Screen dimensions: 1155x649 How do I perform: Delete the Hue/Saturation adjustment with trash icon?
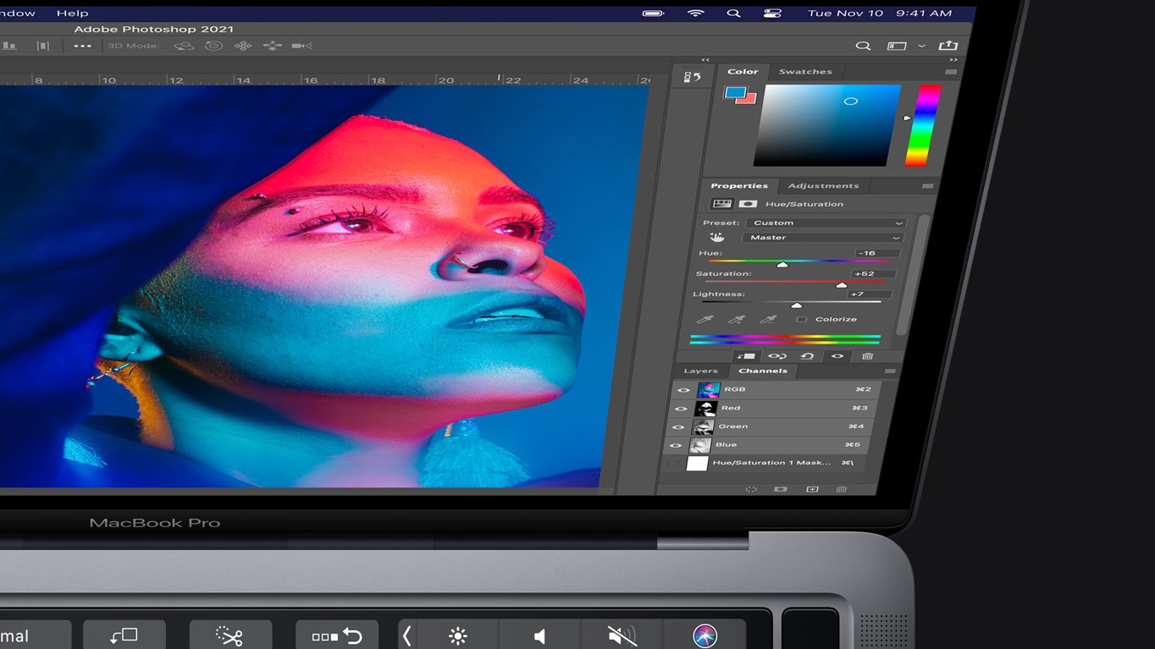click(x=867, y=356)
